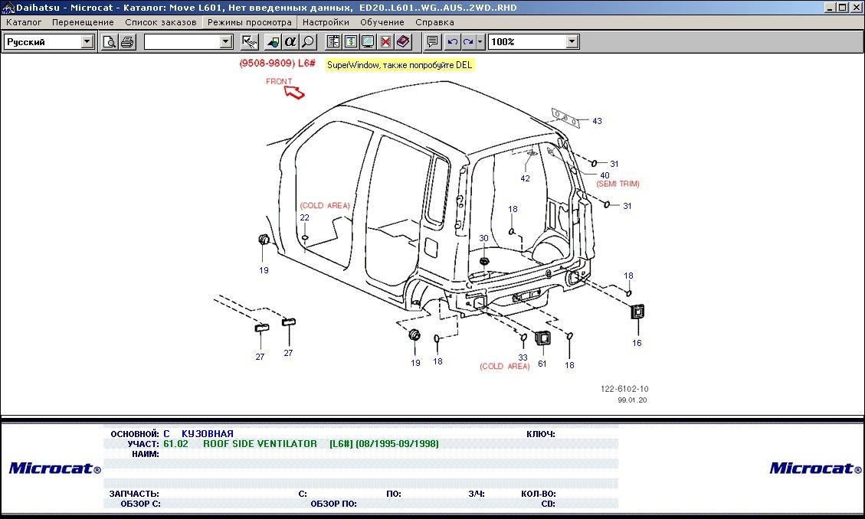Viewport: 865px width, 519px height.
Task: Select part callout 40 on the diagram
Action: click(x=605, y=176)
